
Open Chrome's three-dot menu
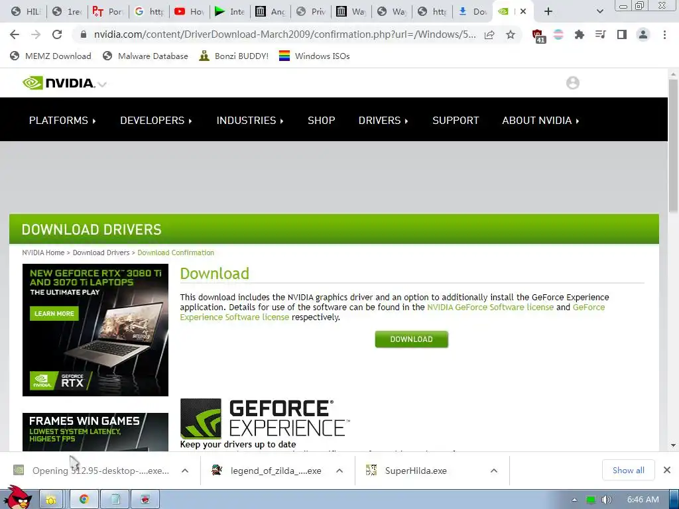coord(664,34)
